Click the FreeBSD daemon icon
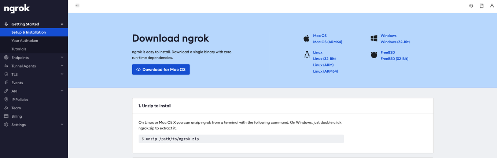Screen dimensions: 497x158 click(x=374, y=55)
